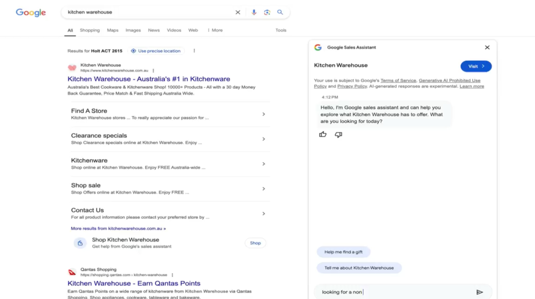Screen dimensions: 535x299
Task: Clear the search box with the X icon
Action: click(x=238, y=12)
